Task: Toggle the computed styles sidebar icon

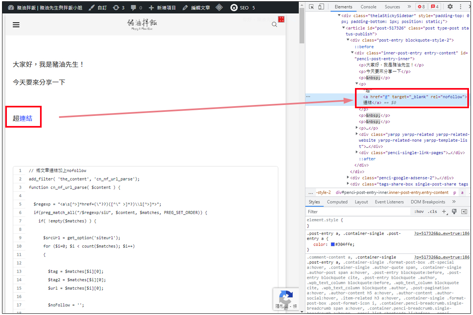Action: click(464, 212)
